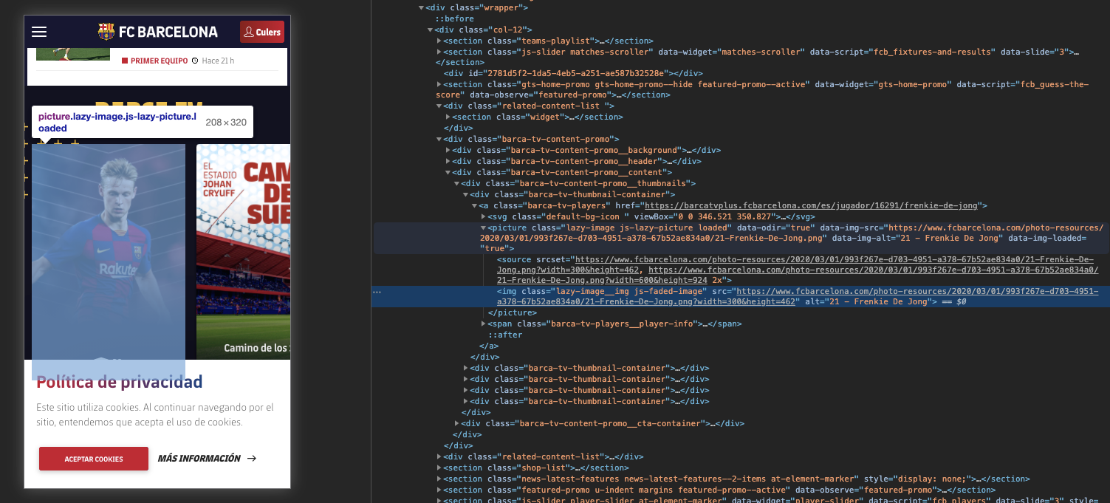The width and height of the screenshot is (1110, 503).
Task: Collapse the barca-tv-content-promo__thumbnails div
Action: click(x=457, y=183)
